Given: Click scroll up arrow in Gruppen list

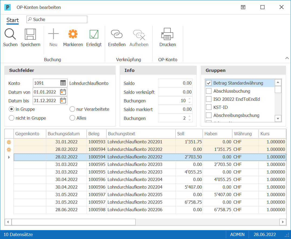Looking at the screenshot, I should 278,82.
